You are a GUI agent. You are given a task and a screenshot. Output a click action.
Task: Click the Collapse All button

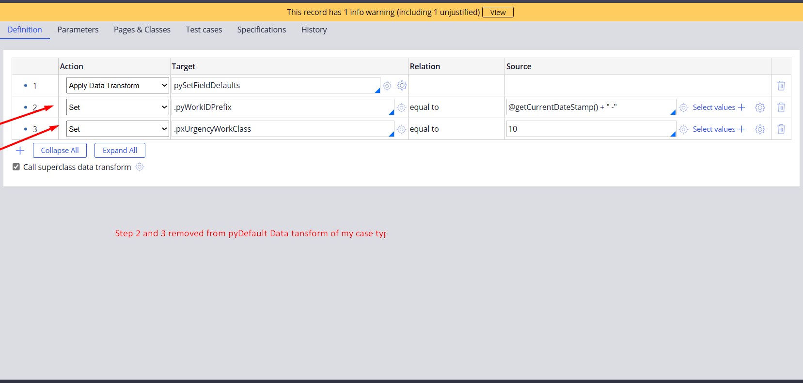(x=60, y=151)
